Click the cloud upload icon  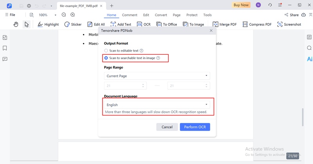304,15
